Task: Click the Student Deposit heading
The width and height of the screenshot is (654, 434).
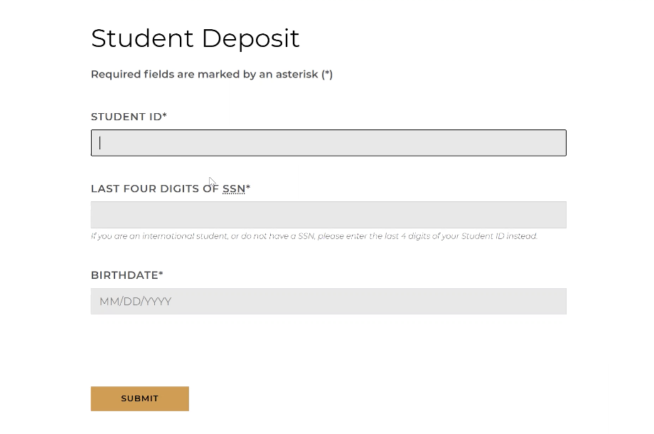Action: click(195, 38)
